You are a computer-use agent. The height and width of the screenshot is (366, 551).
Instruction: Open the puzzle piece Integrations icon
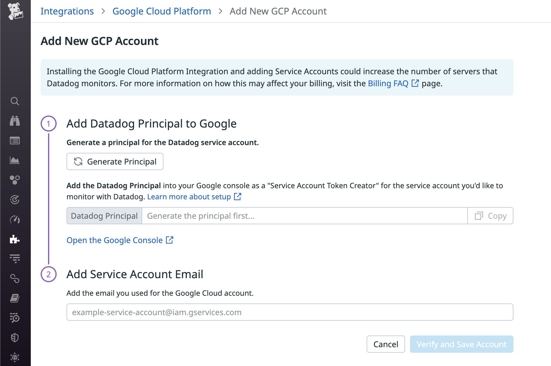click(15, 239)
